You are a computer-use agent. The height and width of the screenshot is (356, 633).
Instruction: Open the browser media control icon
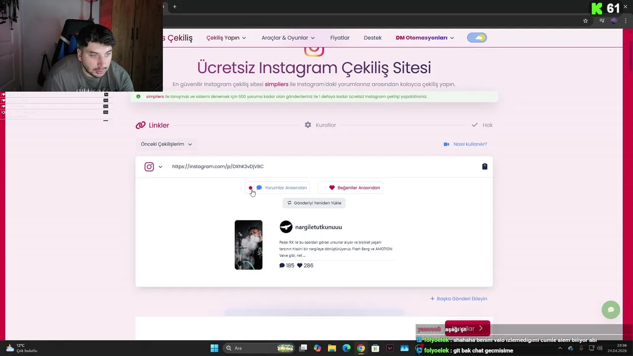[602, 21]
